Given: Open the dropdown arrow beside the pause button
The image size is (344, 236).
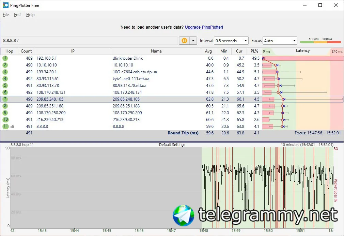Looking at the screenshot, I should [193, 41].
